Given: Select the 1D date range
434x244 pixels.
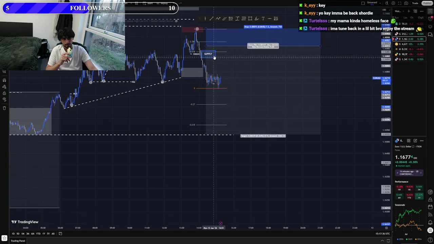Looking at the screenshot, I should pyautogui.click(x=13, y=233).
